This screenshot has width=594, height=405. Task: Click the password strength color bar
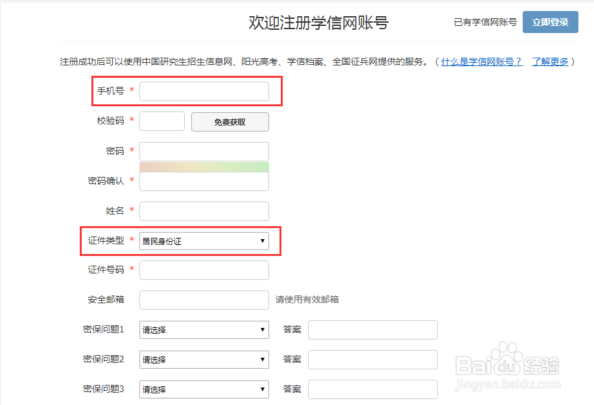204,167
